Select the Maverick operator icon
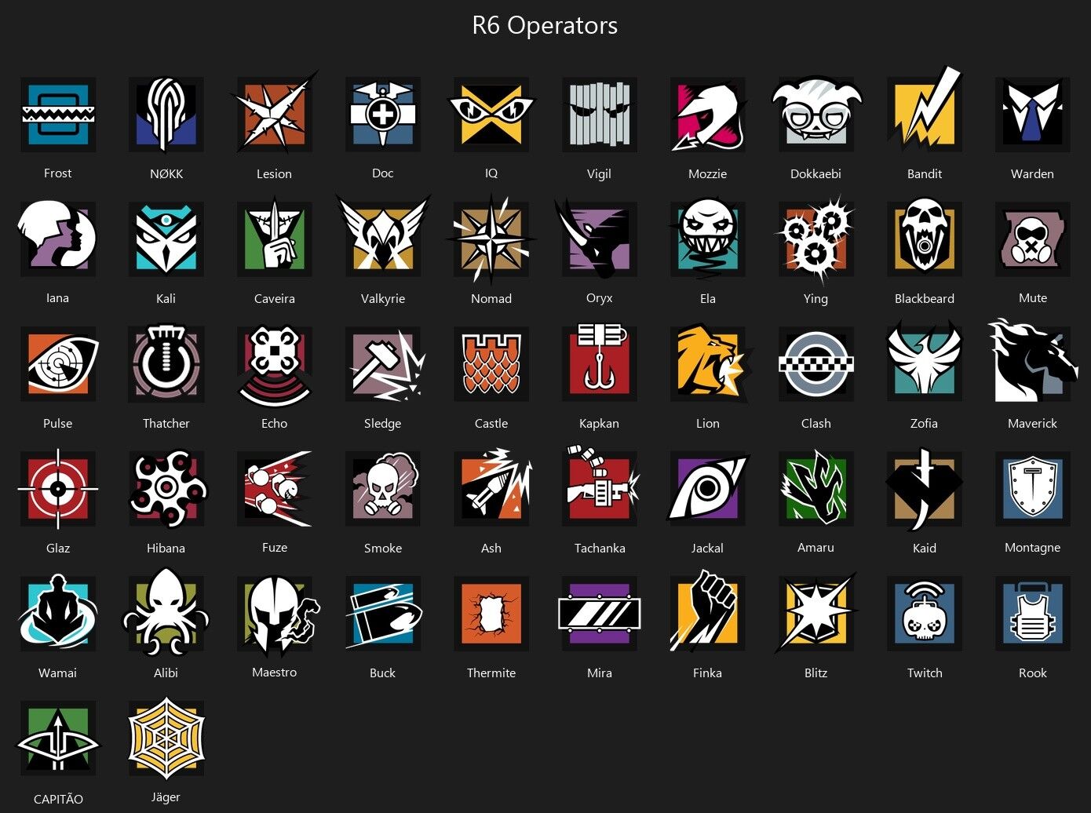1091x813 pixels. pyautogui.click(x=1031, y=361)
